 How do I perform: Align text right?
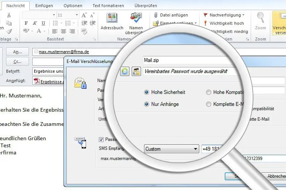pos(72,31)
